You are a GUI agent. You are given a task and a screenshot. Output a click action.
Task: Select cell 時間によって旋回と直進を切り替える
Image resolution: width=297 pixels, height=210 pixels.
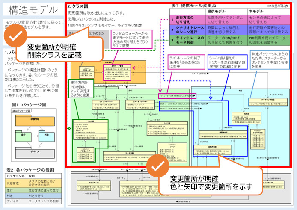click(x=226, y=30)
